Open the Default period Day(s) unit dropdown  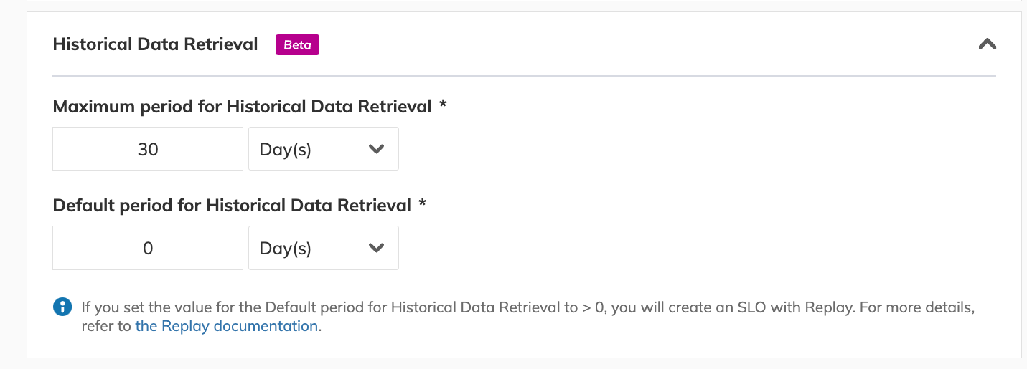coord(324,248)
